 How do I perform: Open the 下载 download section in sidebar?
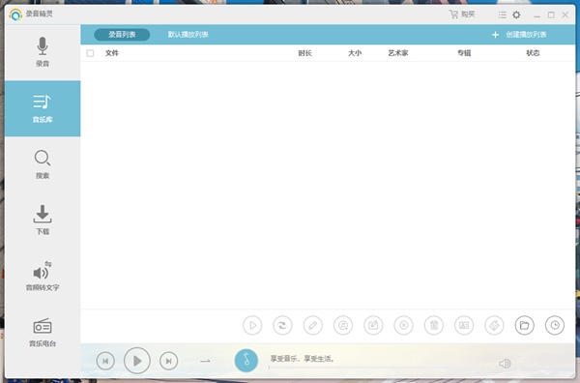(43, 221)
